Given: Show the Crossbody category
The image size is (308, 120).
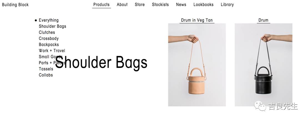Looking at the screenshot, I should pos(49,39).
